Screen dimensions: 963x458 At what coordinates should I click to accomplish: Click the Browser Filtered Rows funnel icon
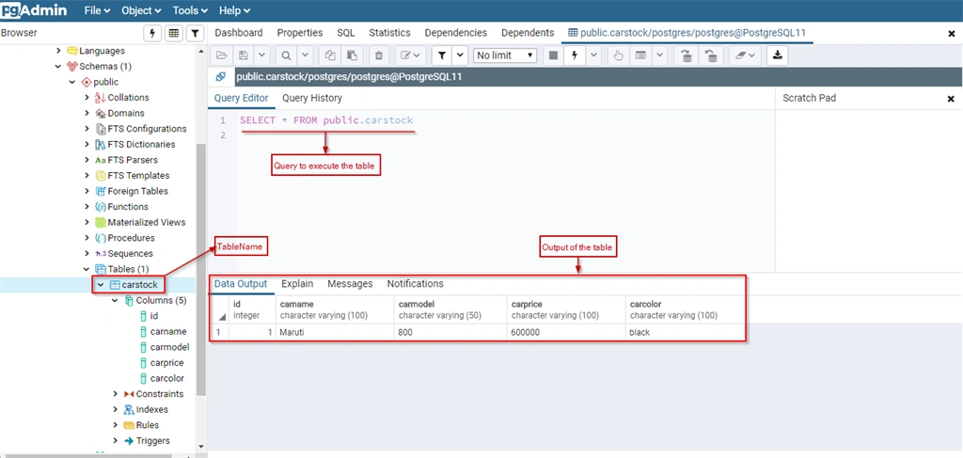(195, 33)
